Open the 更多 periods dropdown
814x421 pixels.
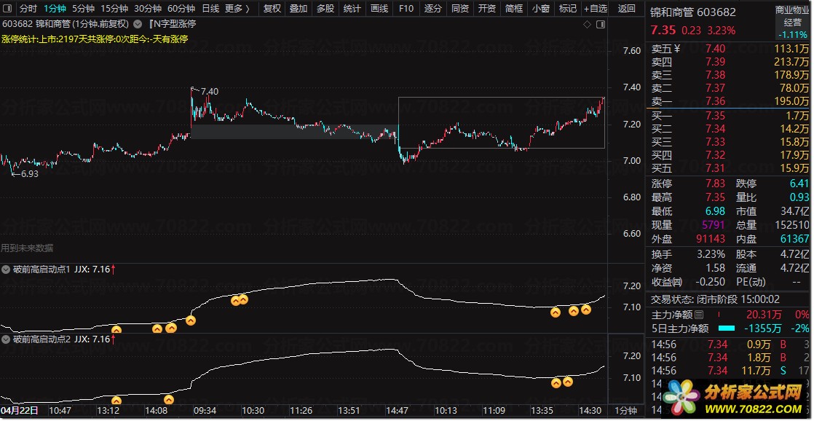click(x=237, y=9)
